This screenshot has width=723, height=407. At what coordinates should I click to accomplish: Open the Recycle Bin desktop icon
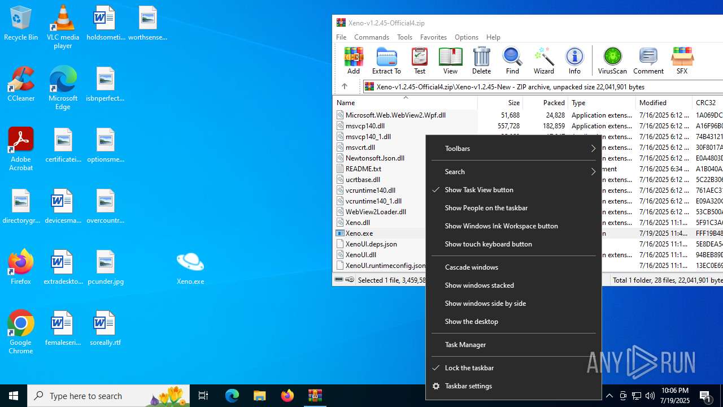(21, 23)
